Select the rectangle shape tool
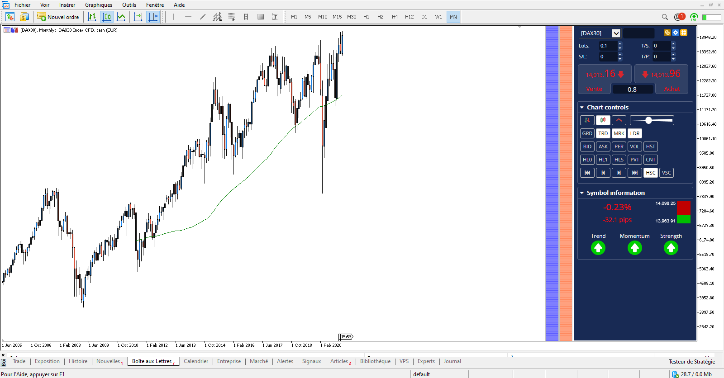This screenshot has width=724, height=378. click(x=261, y=17)
